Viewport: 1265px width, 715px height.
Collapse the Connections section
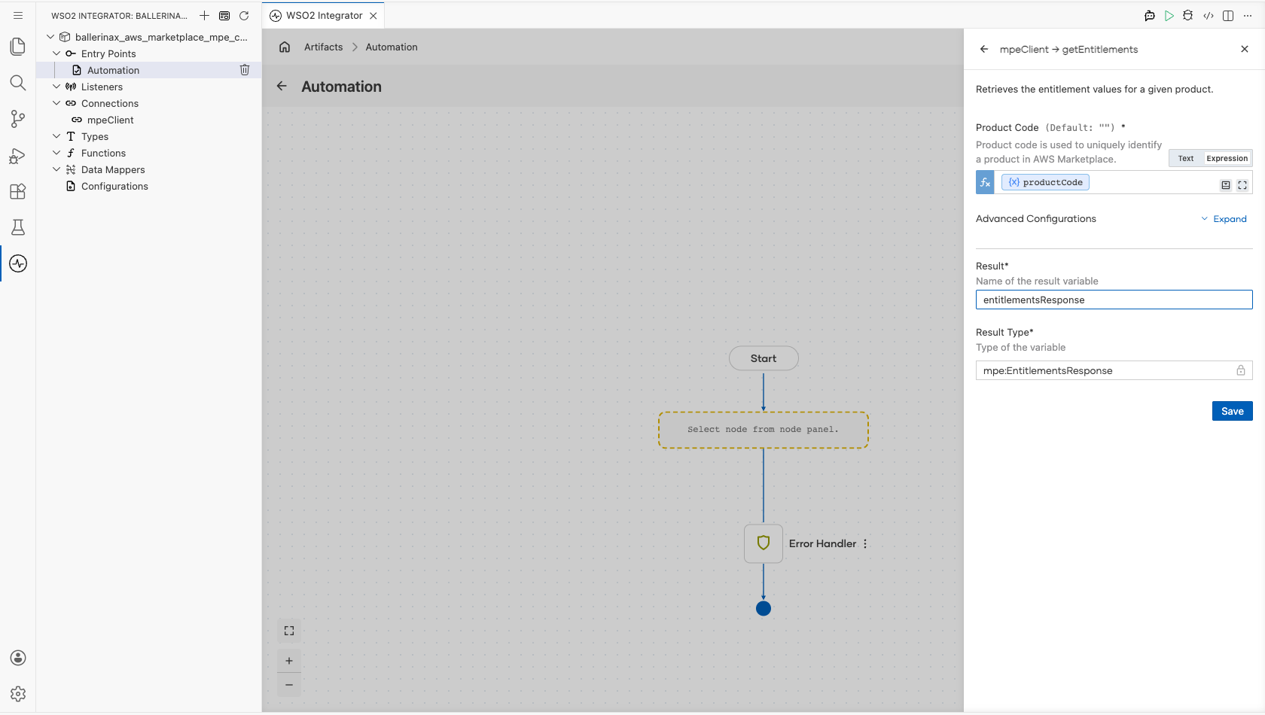[56, 103]
